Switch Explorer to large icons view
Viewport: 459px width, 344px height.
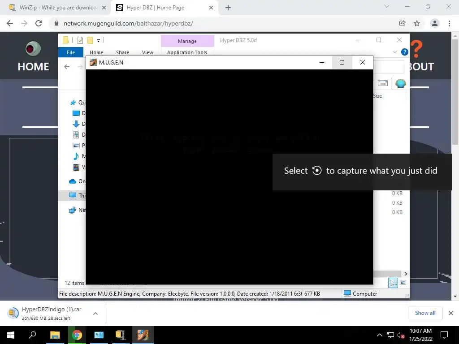tap(403, 283)
